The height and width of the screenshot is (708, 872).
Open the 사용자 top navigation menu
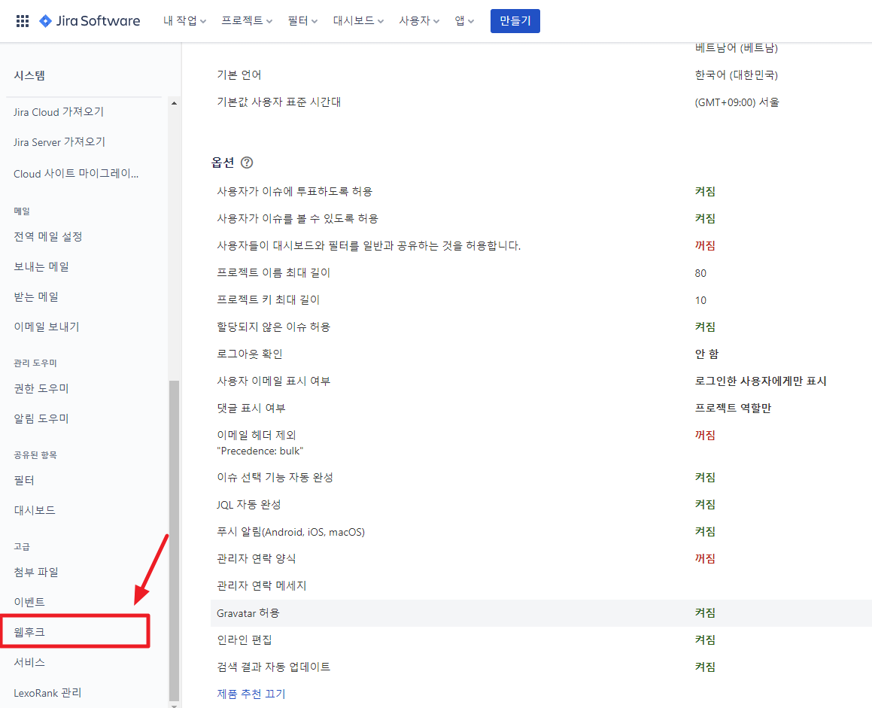[419, 21]
